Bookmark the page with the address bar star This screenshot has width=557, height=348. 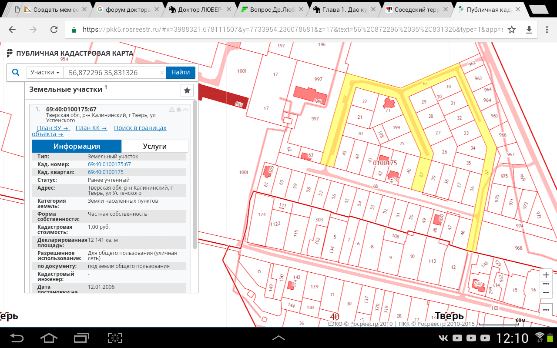512,30
